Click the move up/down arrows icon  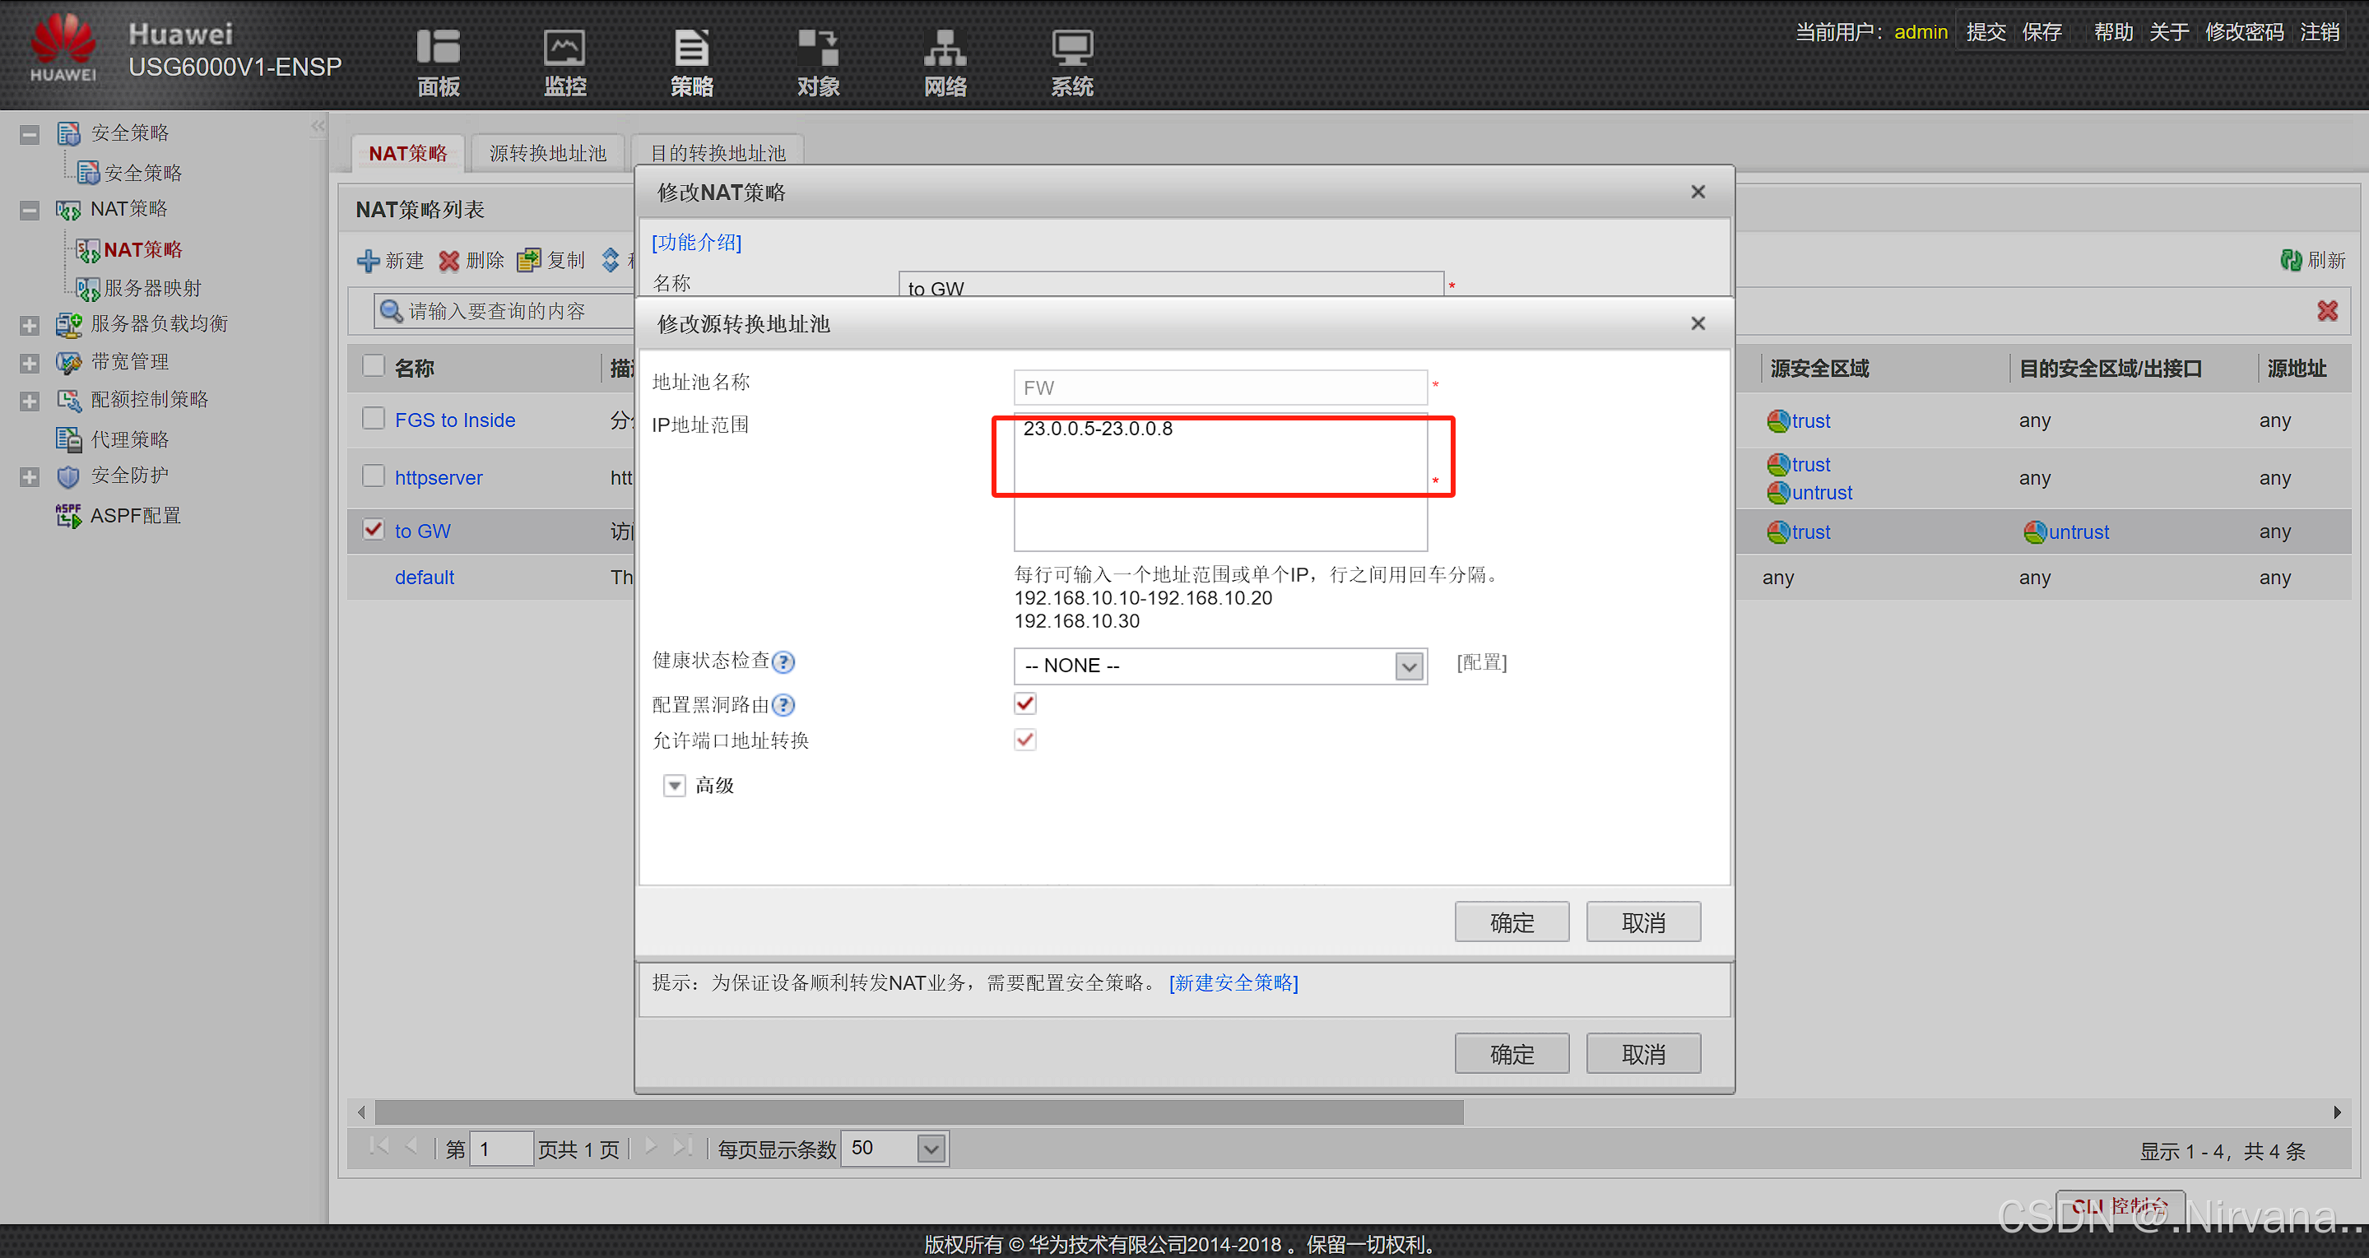(x=611, y=260)
